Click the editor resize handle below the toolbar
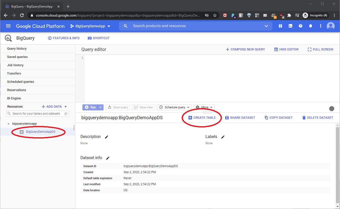This screenshot has height=209, width=340. click(x=208, y=113)
